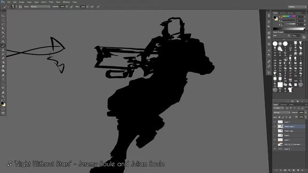Open the Window menu

click(x=66, y=2)
